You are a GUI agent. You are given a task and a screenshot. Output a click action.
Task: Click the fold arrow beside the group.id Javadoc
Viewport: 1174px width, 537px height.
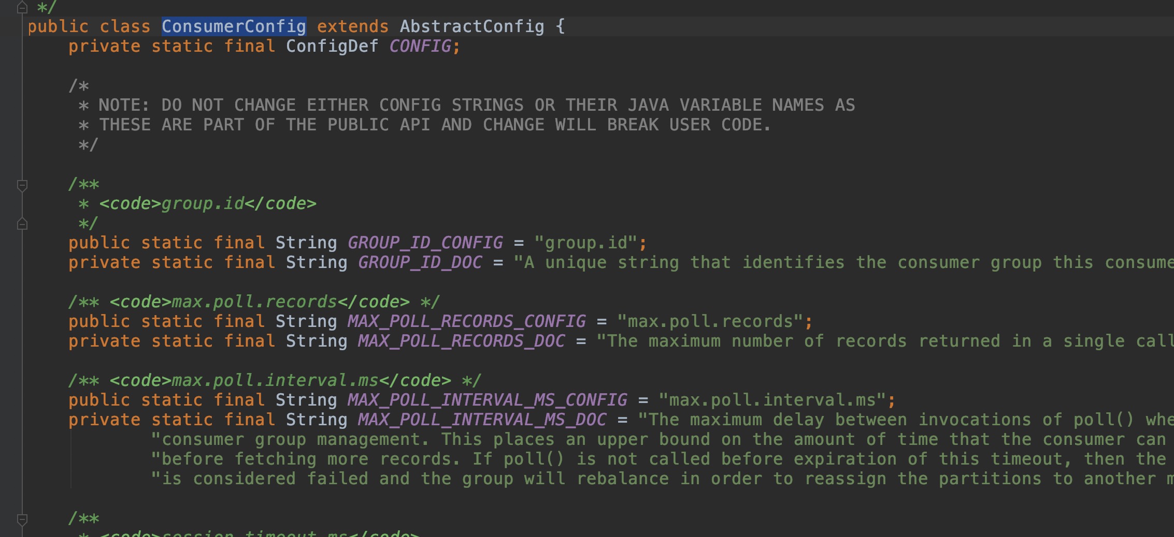[x=22, y=185]
